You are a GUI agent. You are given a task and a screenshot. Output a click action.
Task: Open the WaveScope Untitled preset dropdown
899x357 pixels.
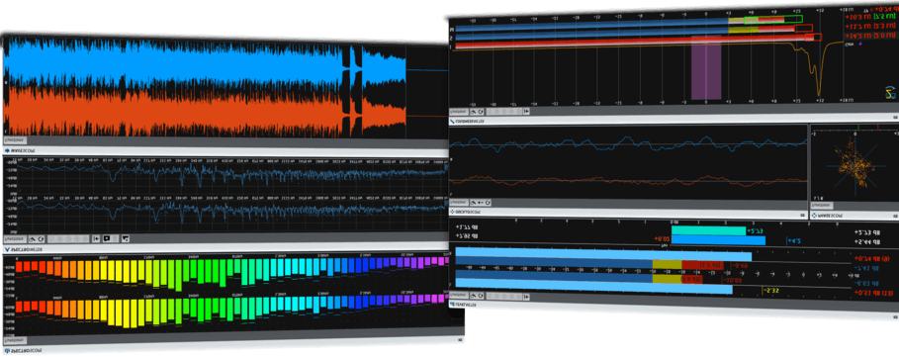(16, 140)
